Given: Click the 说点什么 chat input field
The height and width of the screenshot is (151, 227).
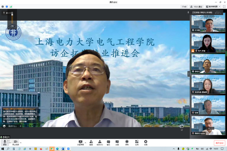Looking at the screenshot, I should pos(12,126).
